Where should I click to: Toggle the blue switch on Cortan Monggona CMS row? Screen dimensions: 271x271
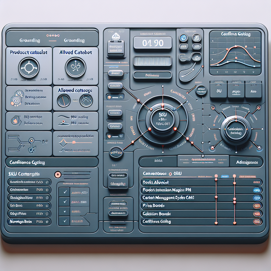pos(257,198)
